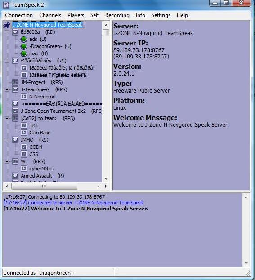The image size is (255, 280).
Task: Select user ads in channel tree
Action: coord(38,39)
